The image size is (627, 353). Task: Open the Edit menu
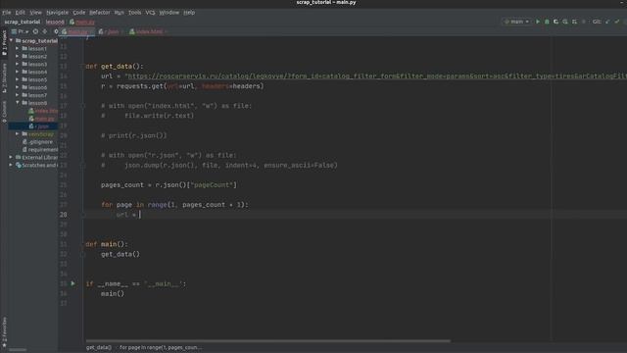[20, 13]
